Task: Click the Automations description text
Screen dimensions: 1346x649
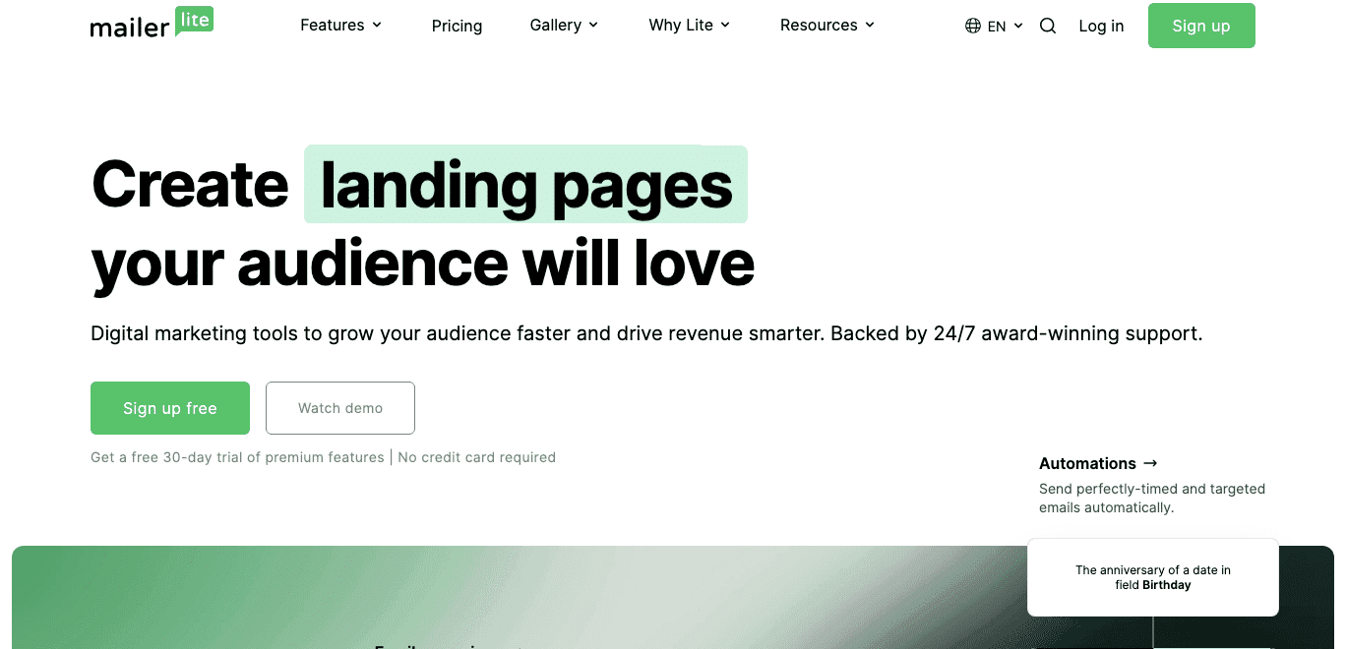Action: click(1151, 499)
